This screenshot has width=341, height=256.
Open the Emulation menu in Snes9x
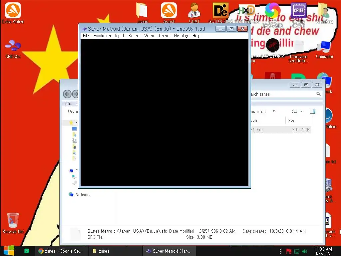102,36
